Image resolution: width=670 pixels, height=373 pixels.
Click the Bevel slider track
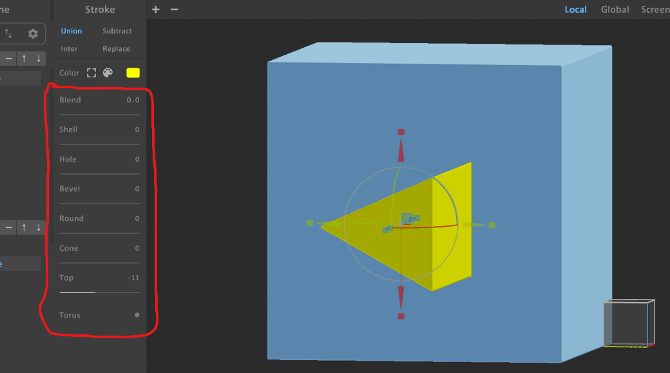[x=100, y=204]
